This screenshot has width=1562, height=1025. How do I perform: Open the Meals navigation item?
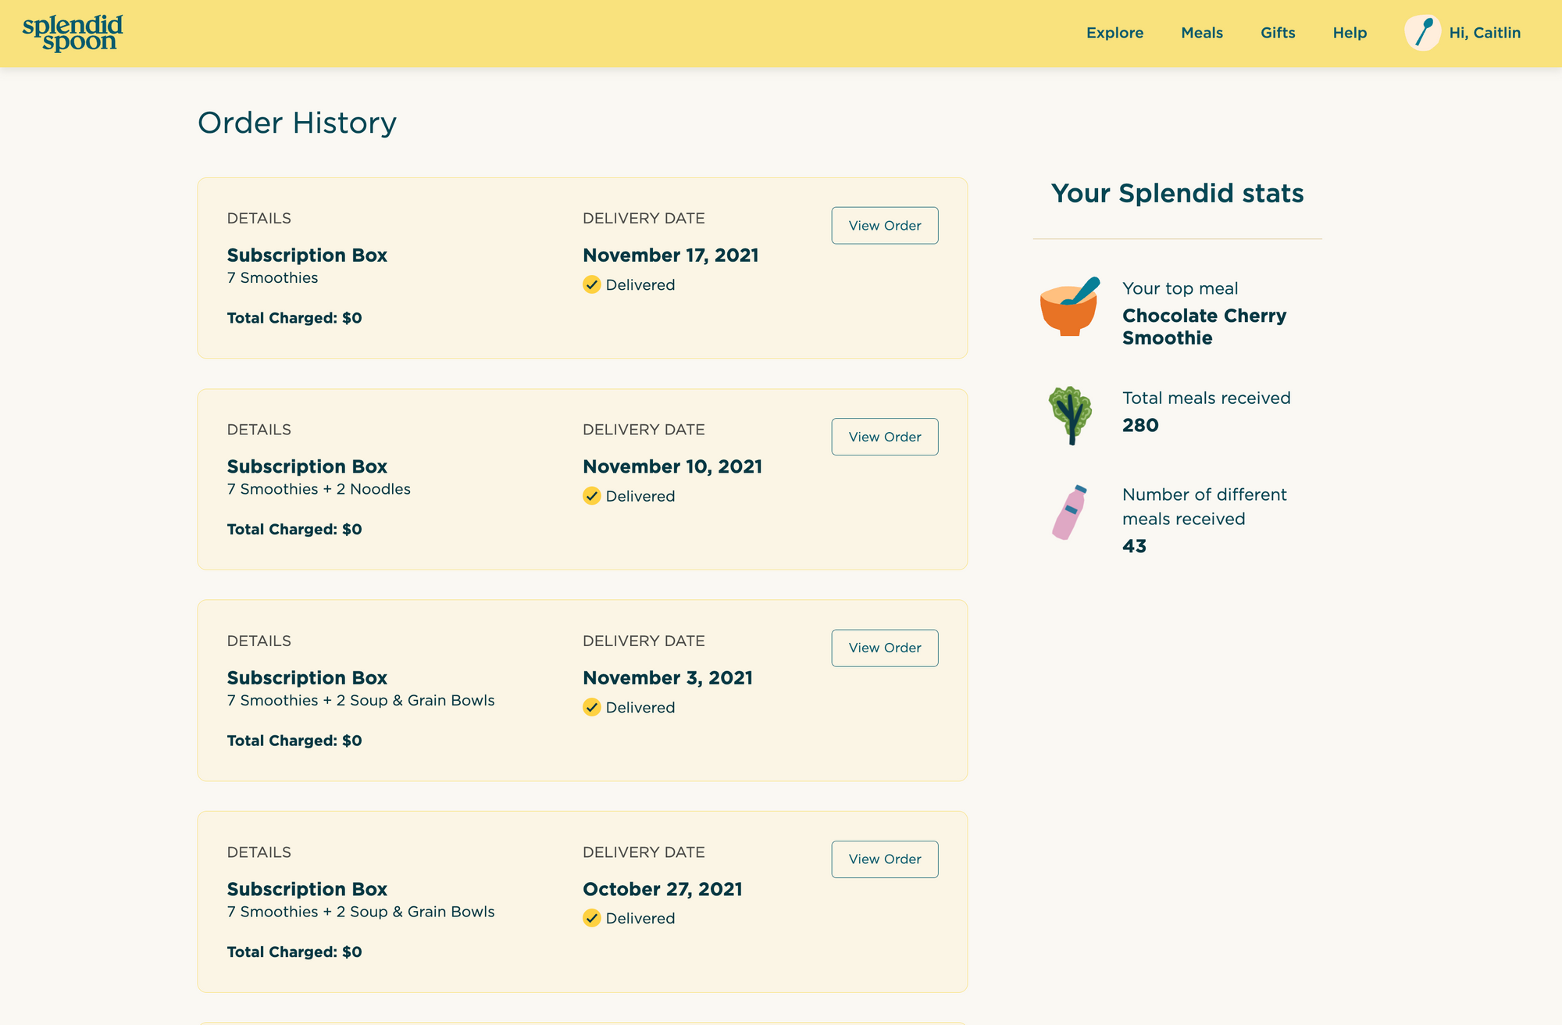[1202, 33]
